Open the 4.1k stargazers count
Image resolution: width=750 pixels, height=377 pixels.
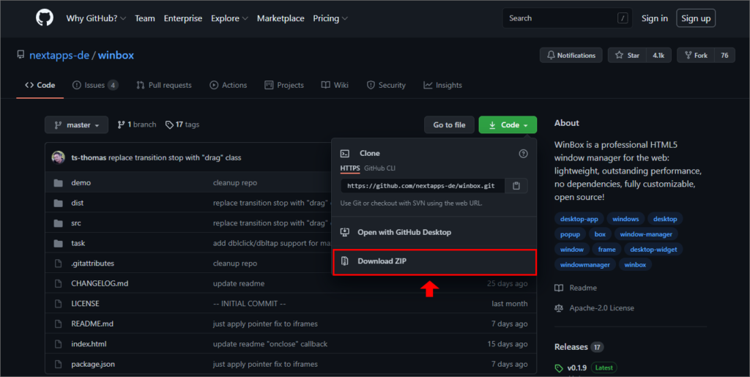click(x=658, y=56)
